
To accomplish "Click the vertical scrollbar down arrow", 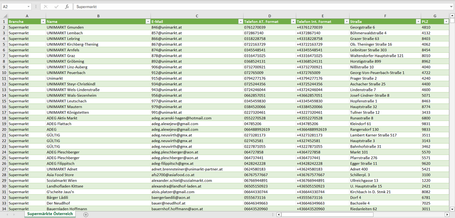I will click(x=452, y=209).
